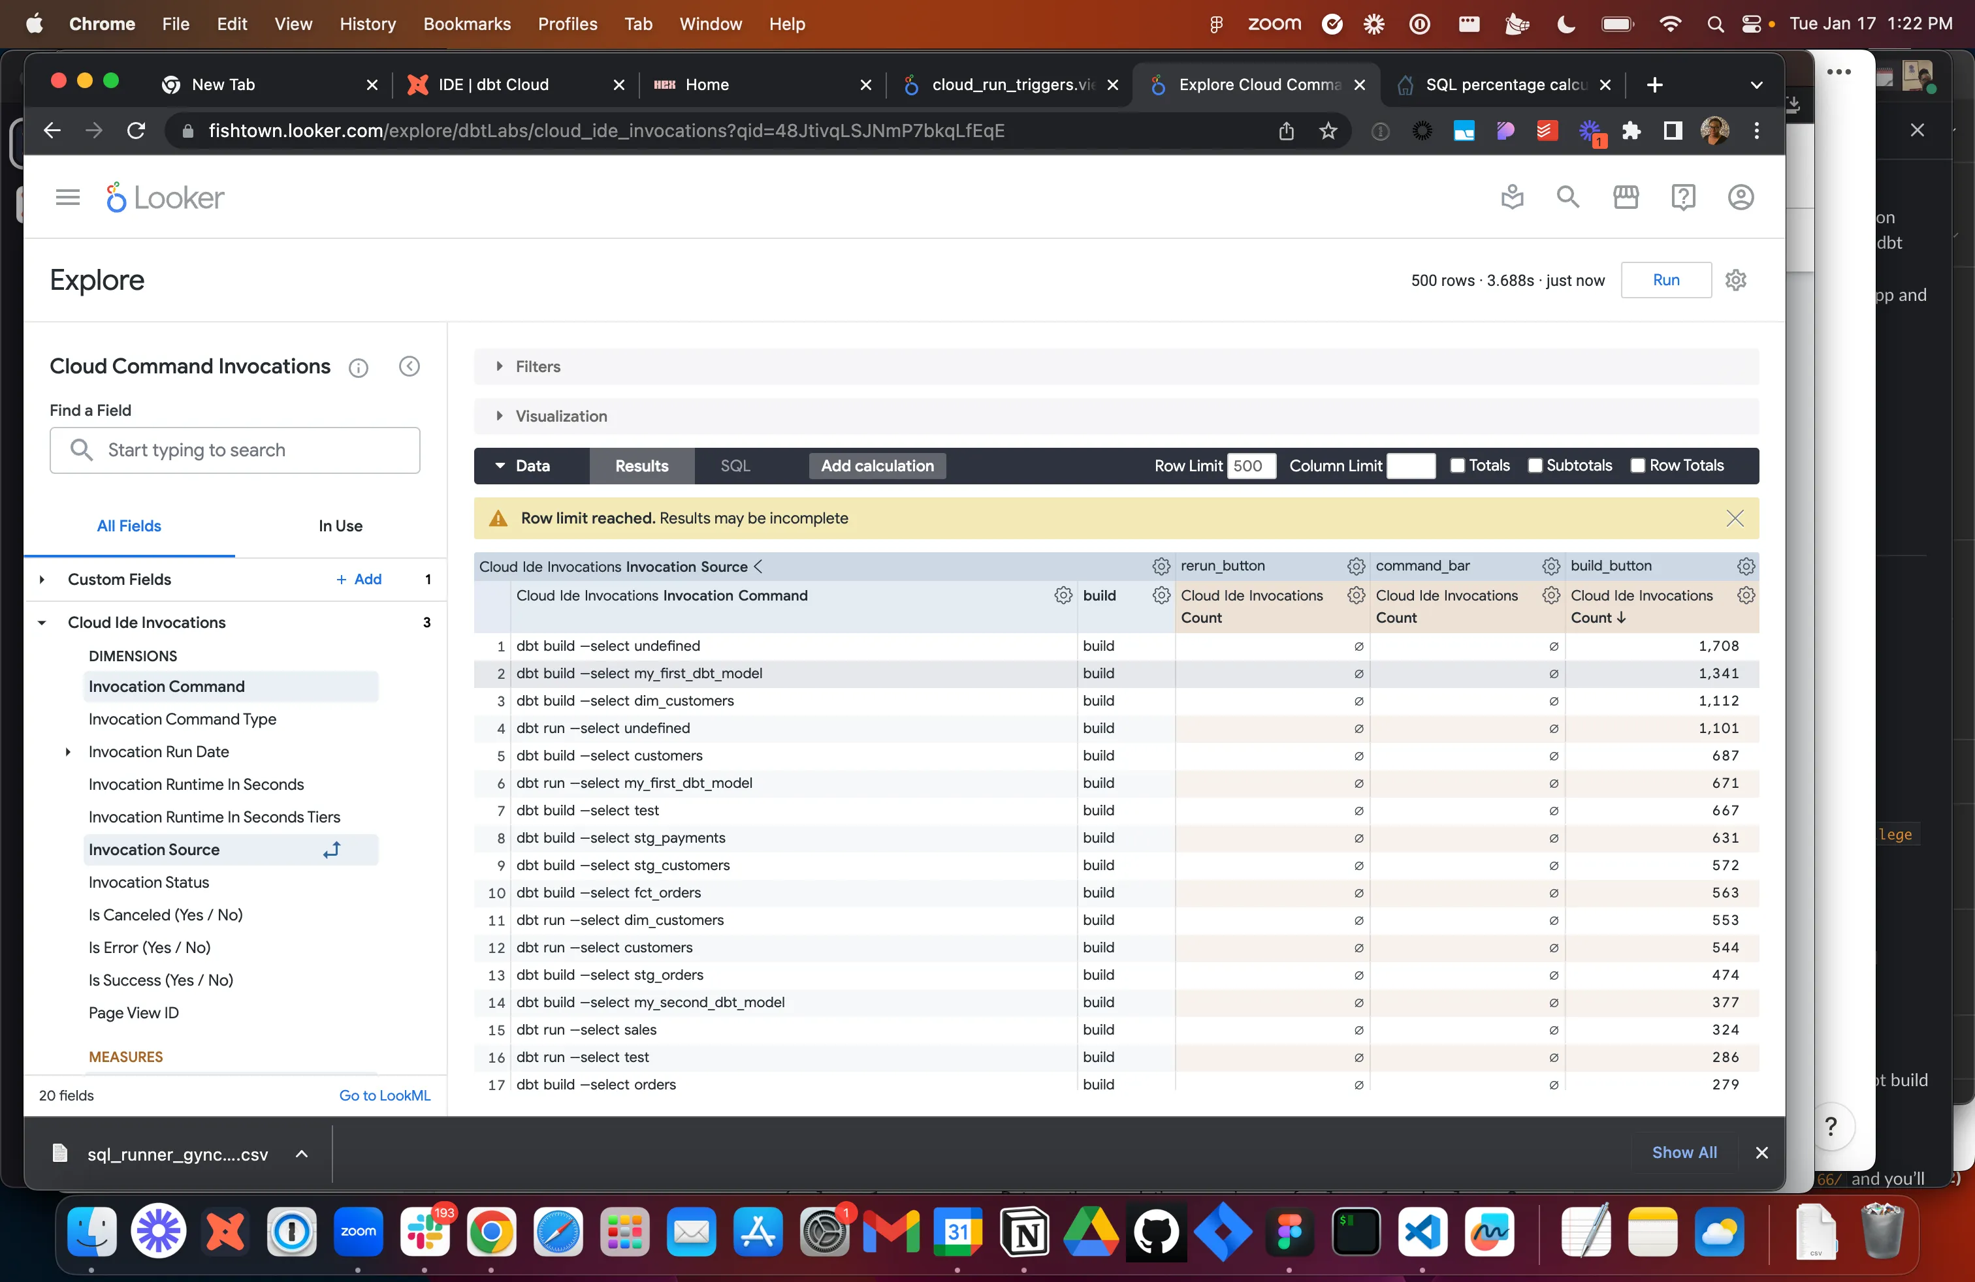The image size is (1975, 1282).
Task: Collapse the field picker with the arrow icon
Action: (x=409, y=367)
